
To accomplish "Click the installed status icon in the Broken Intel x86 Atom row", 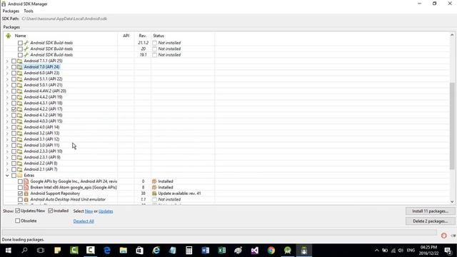I will [154, 187].
